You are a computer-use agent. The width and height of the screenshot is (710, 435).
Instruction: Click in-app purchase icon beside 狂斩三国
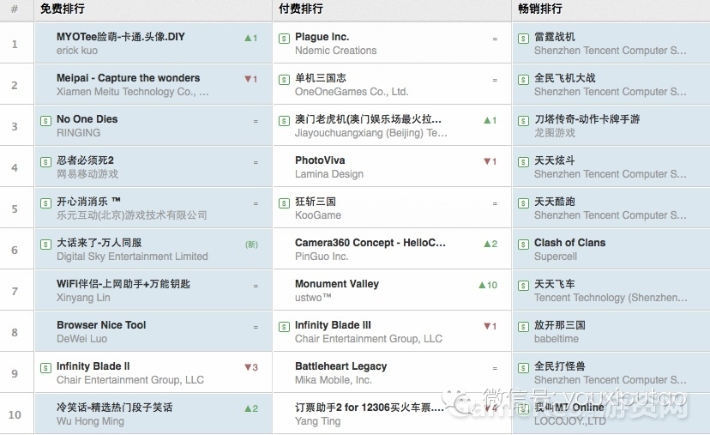click(x=284, y=203)
